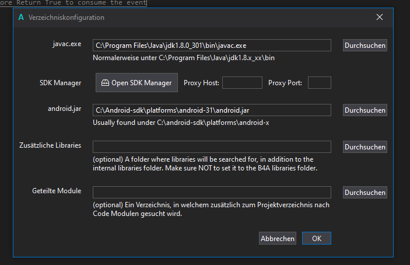Confirm the settings with OK
The image size is (410, 265).
[x=317, y=238]
